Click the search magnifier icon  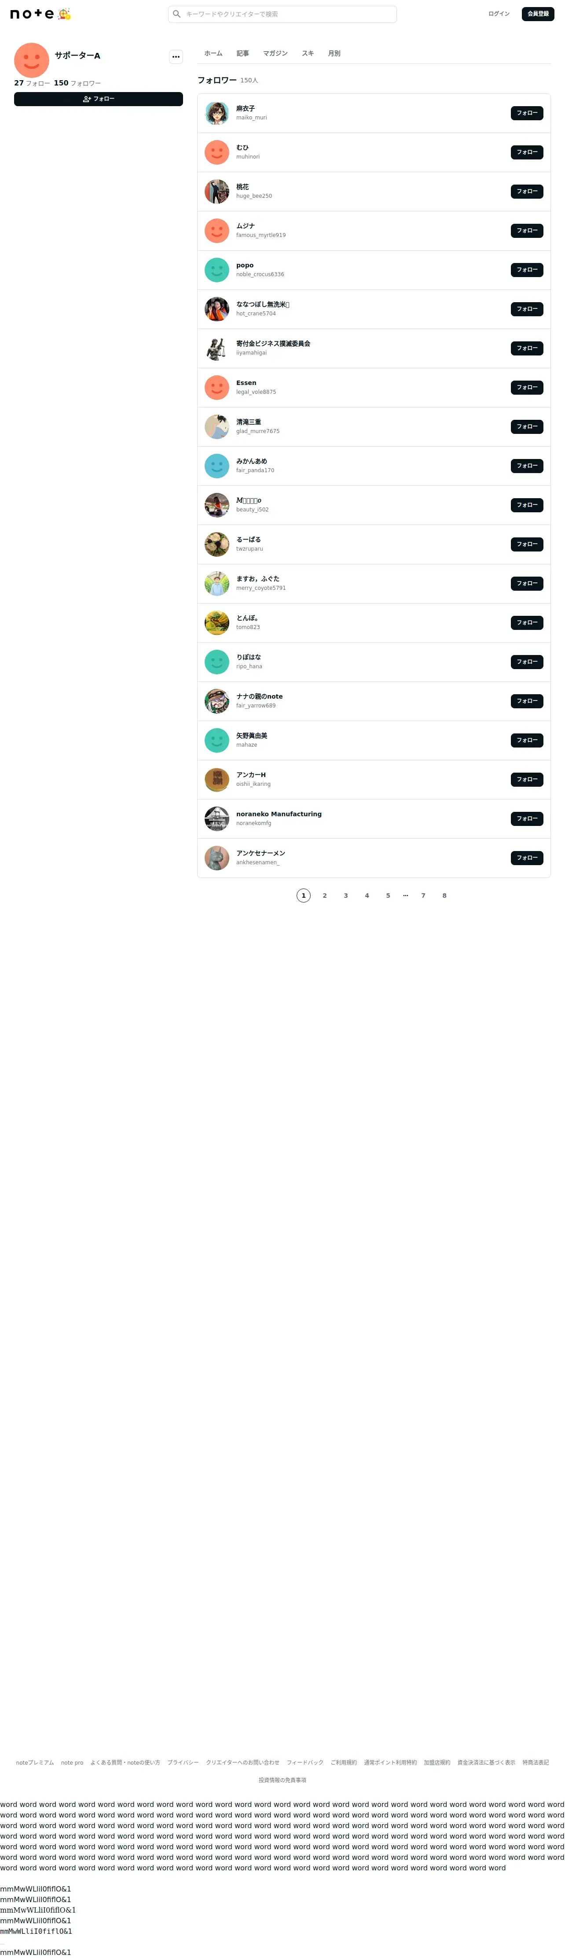(x=177, y=14)
